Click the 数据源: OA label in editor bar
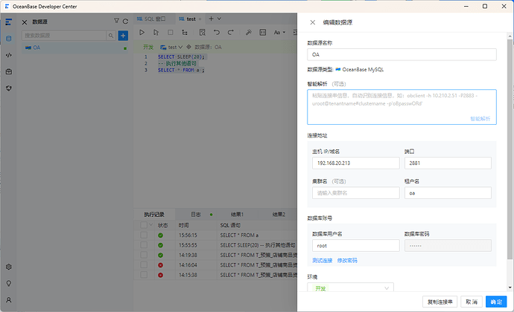This screenshot has height=312, width=514. 208,47
